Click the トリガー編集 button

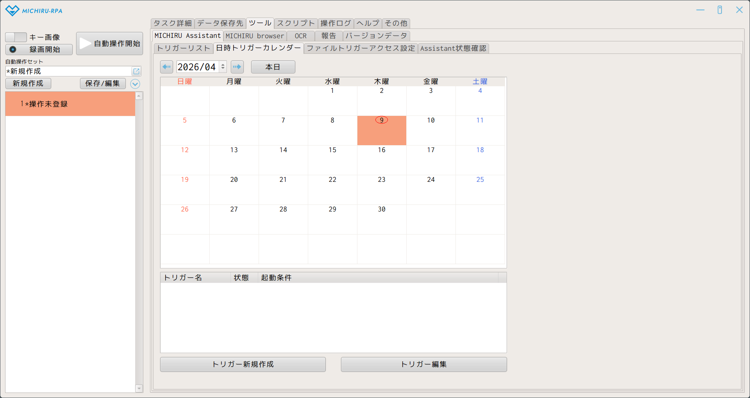[x=424, y=364]
